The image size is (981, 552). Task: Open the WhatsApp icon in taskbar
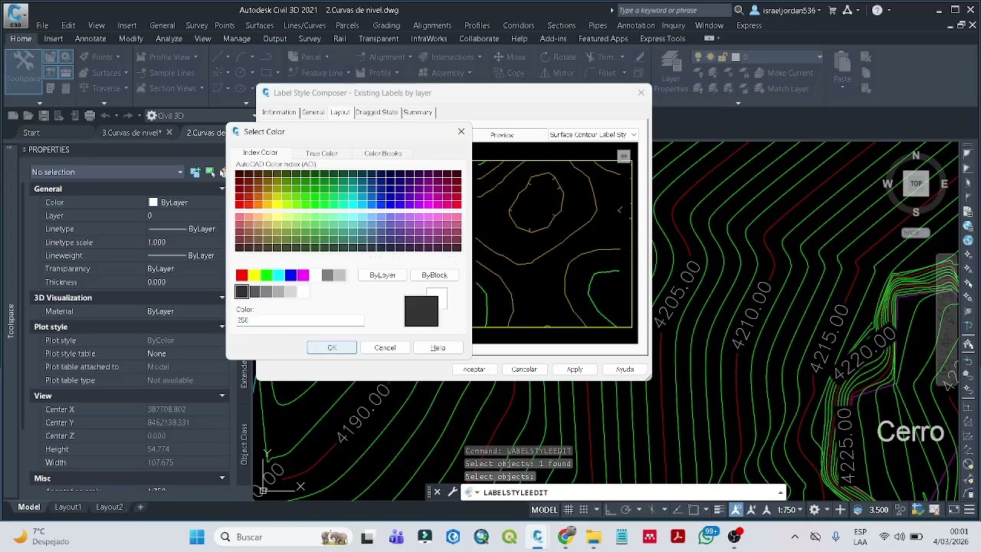(706, 537)
